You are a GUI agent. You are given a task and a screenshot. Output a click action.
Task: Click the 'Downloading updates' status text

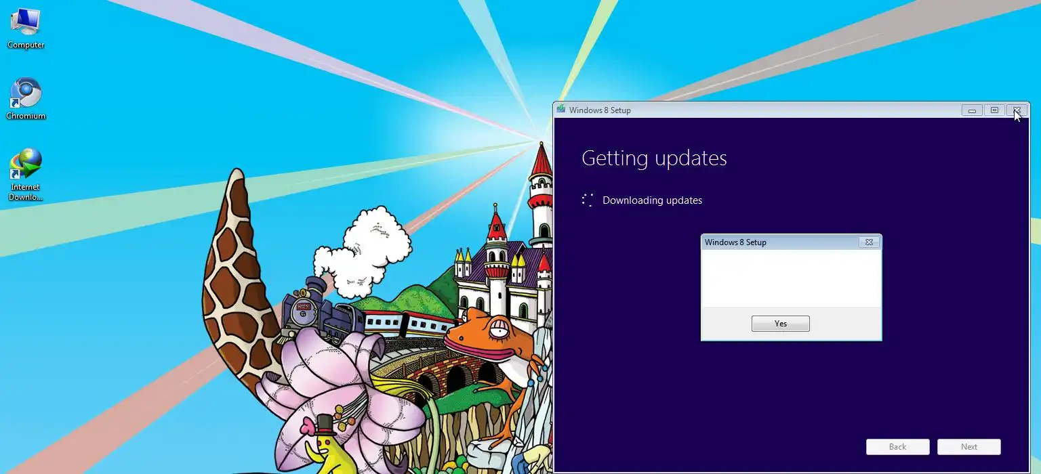click(x=652, y=200)
